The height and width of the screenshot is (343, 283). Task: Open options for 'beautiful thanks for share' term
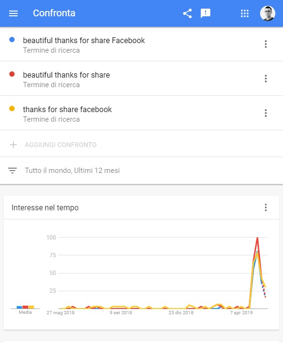265,78
